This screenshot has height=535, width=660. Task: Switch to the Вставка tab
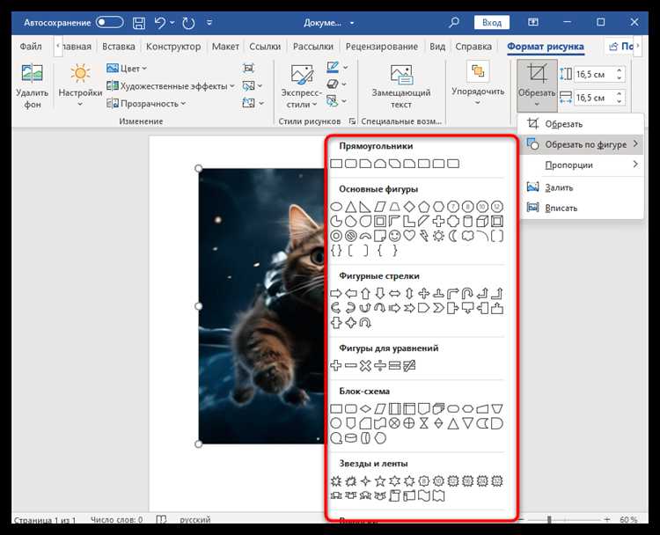point(119,47)
